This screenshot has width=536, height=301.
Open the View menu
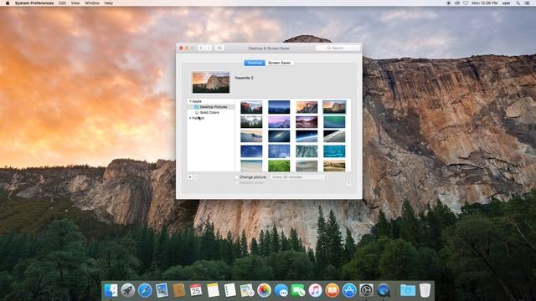click(x=75, y=3)
